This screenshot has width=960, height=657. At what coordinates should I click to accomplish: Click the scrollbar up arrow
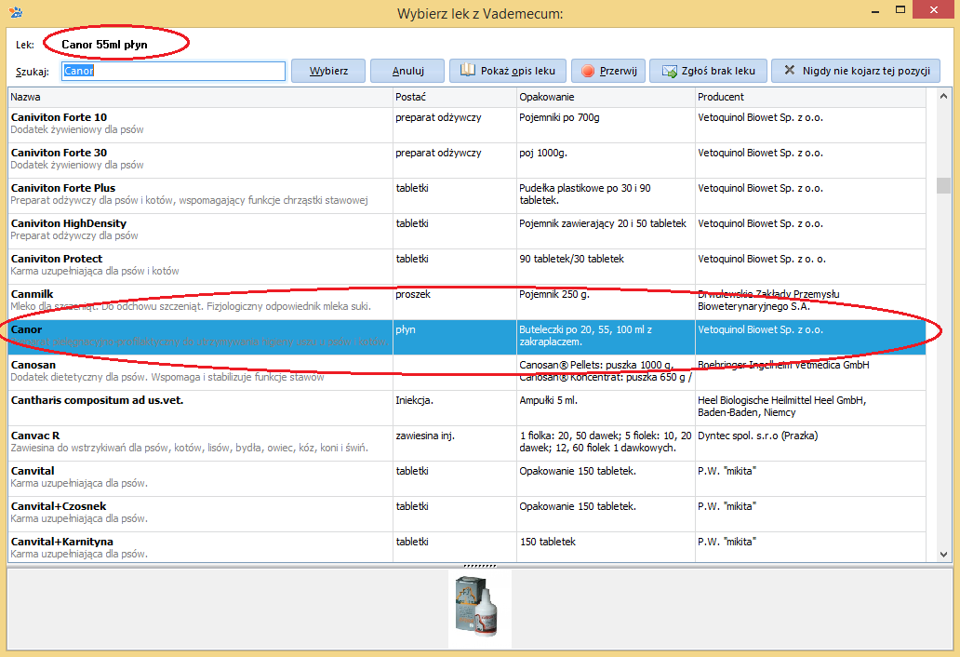(x=943, y=96)
